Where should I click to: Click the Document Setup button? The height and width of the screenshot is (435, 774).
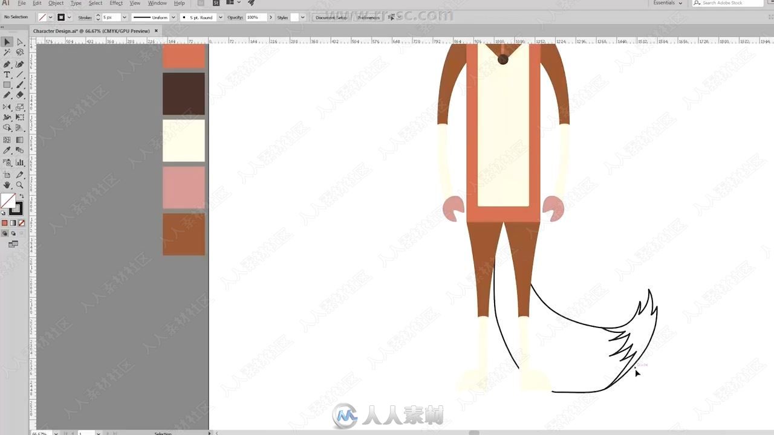(332, 18)
